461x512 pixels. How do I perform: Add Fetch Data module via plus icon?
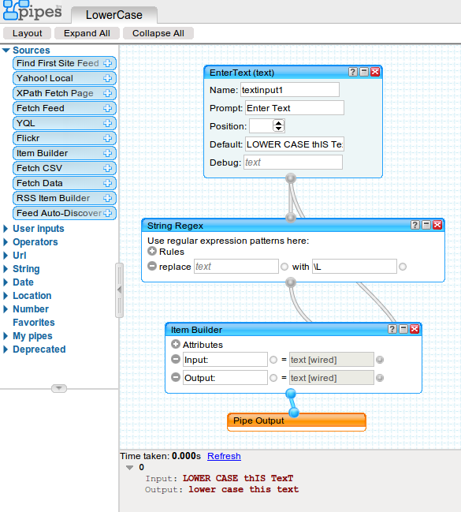(107, 183)
